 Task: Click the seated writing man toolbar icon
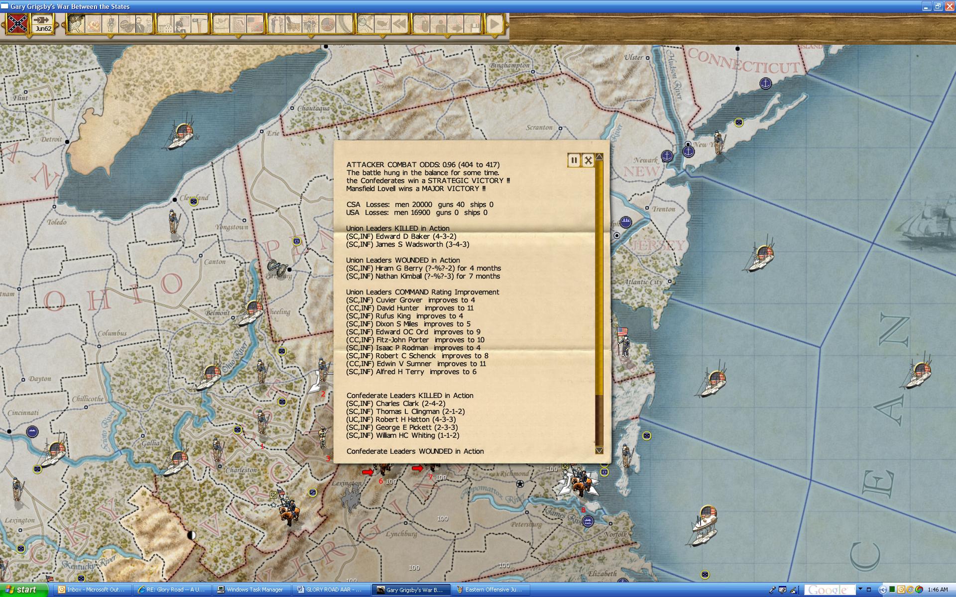[183, 24]
